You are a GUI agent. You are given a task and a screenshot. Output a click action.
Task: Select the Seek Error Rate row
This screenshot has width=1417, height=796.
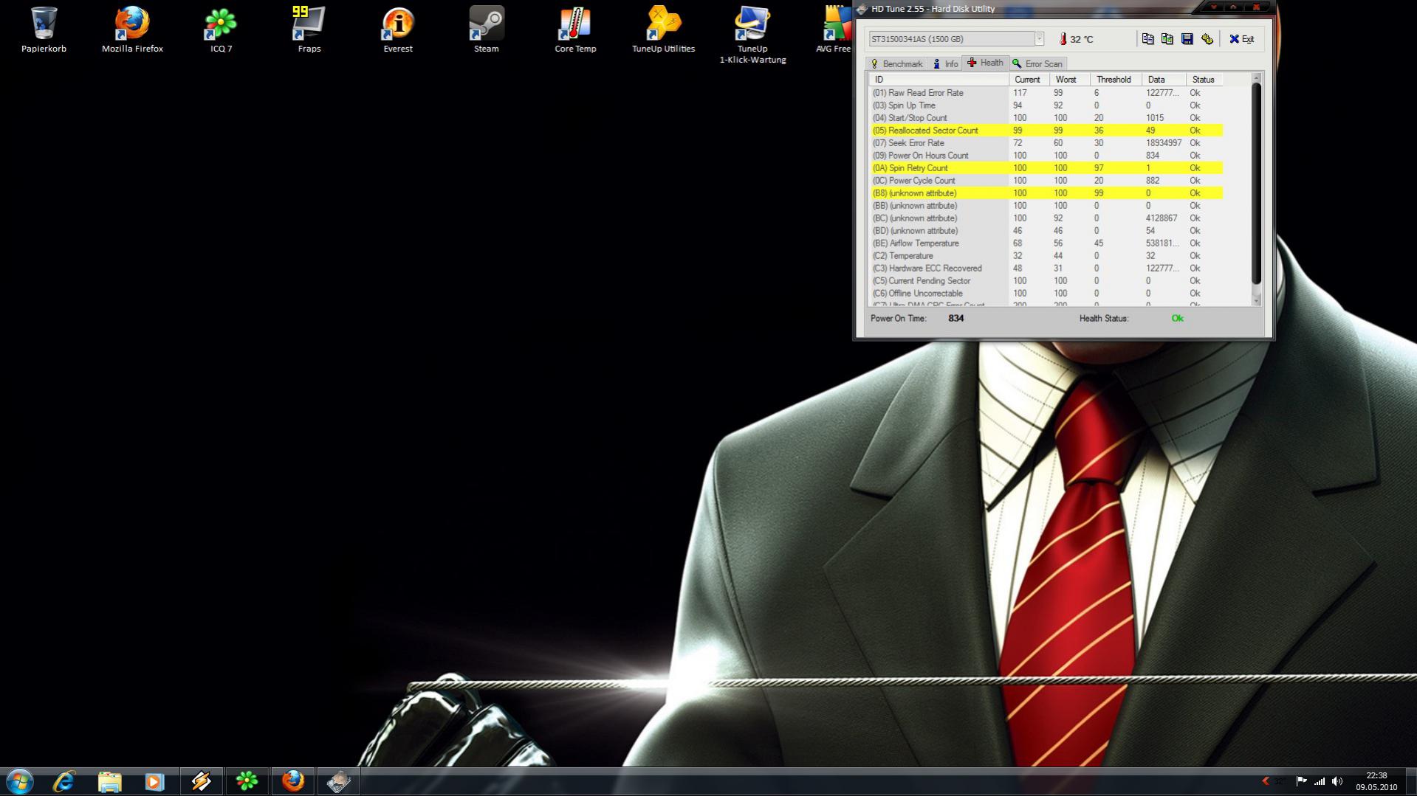(x=1046, y=143)
